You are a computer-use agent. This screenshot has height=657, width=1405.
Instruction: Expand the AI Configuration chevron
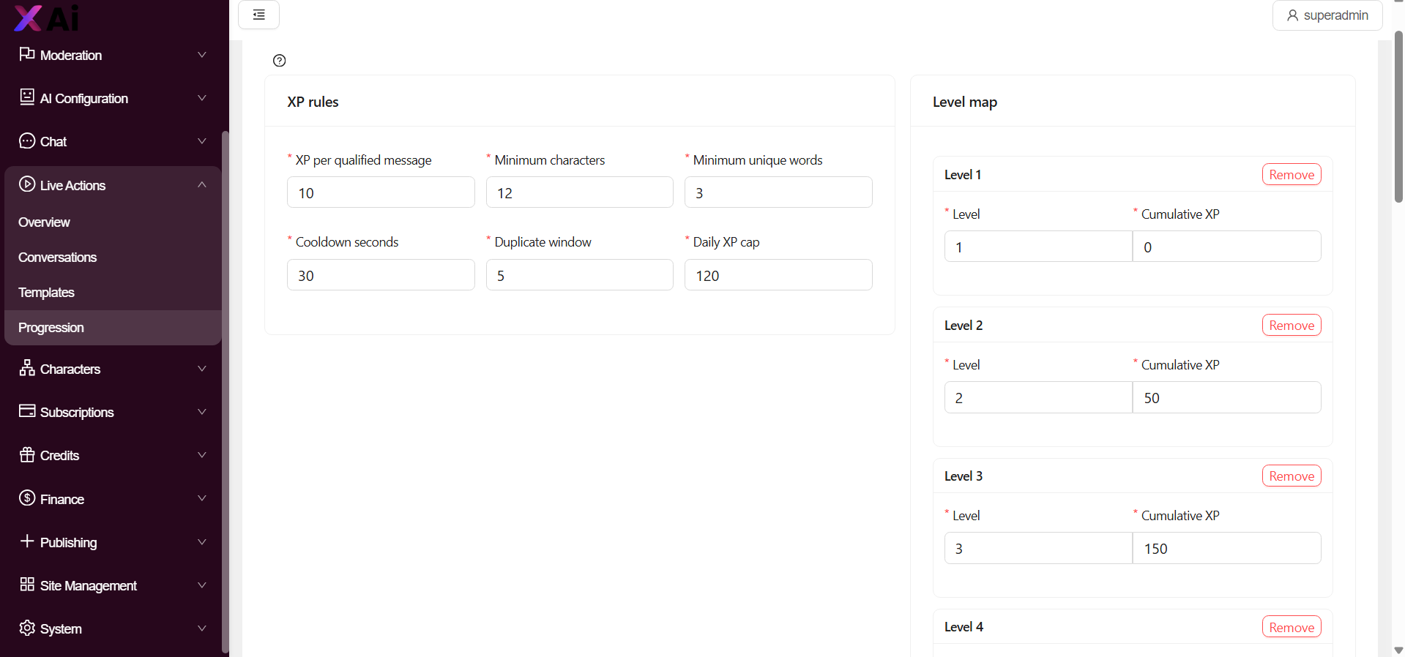click(202, 98)
